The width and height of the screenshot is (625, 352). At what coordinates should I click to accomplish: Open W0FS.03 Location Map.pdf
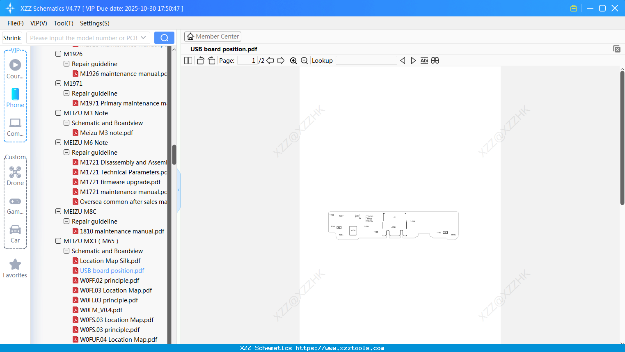click(x=113, y=320)
